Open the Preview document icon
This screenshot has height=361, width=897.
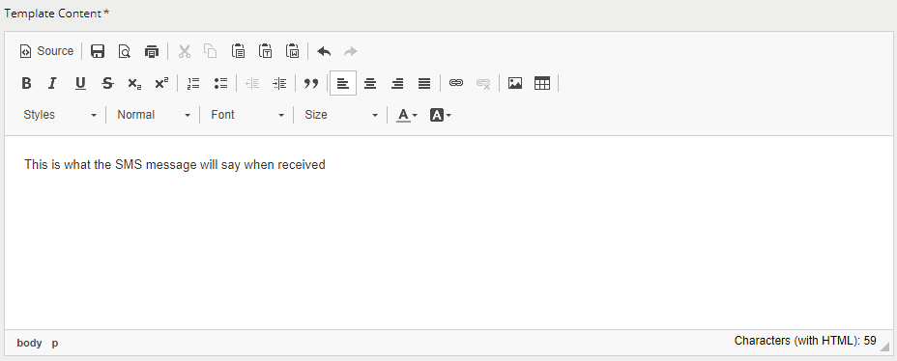(124, 51)
